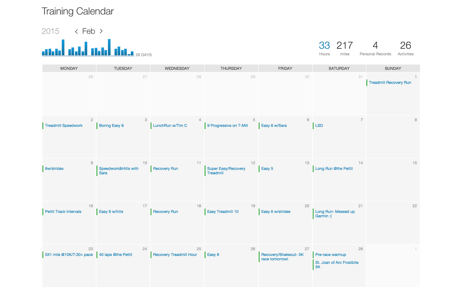Viewport: 460px width, 297px height.
Task: Open Treadmill Speedwork activity
Action: coord(64,126)
